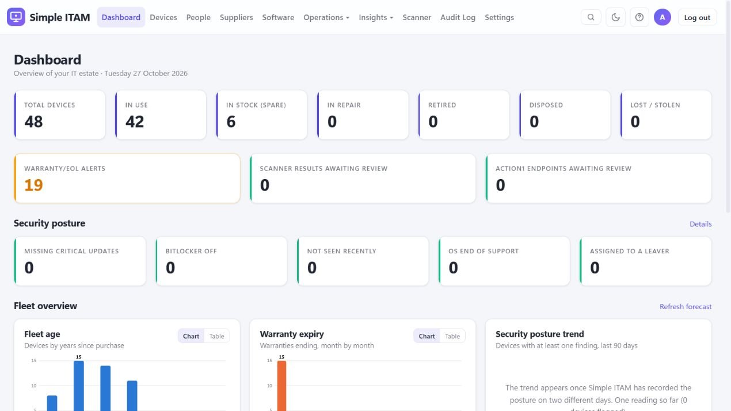The image size is (731, 411).
Task: Open the Total Devices card
Action: (60, 115)
